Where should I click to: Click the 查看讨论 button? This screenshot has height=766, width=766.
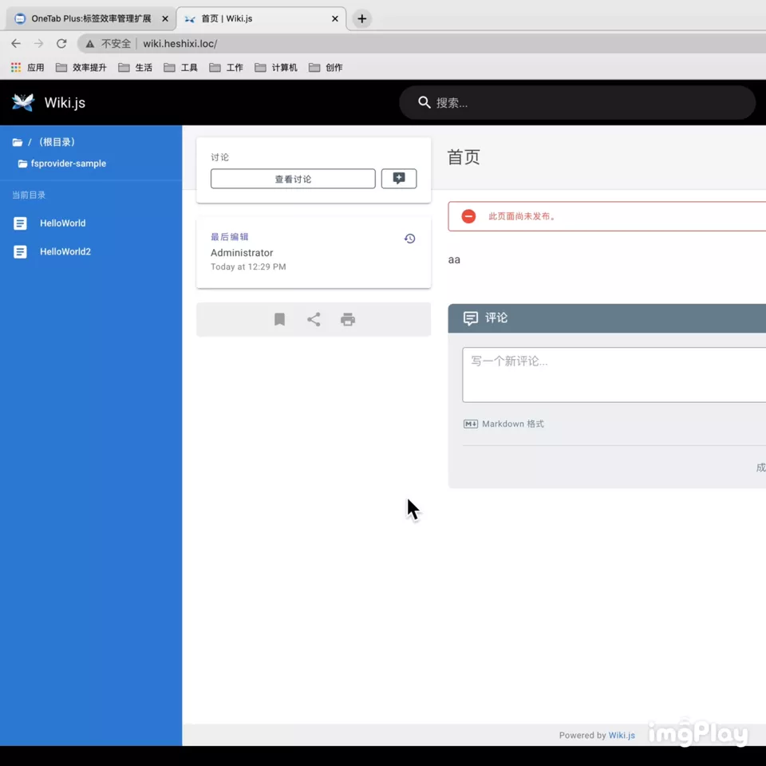pyautogui.click(x=293, y=179)
